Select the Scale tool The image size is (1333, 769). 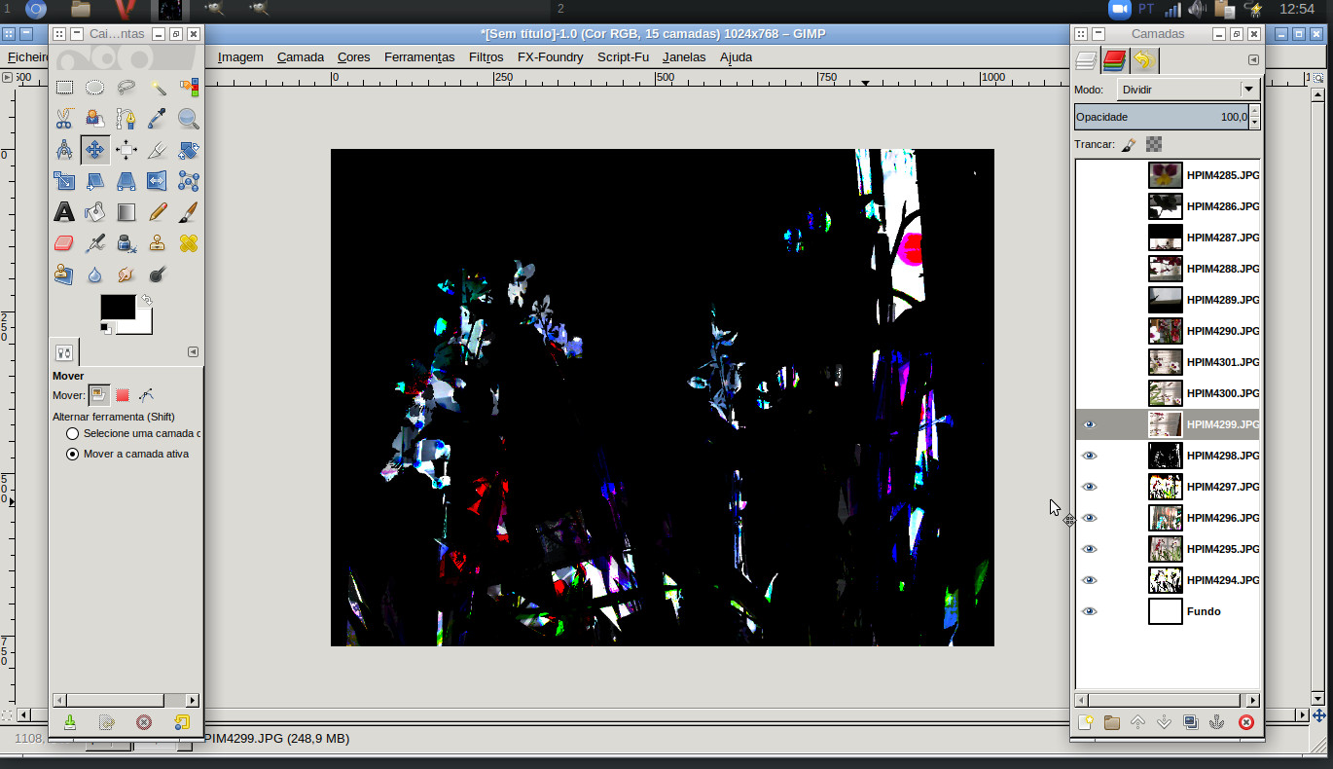tap(64, 181)
